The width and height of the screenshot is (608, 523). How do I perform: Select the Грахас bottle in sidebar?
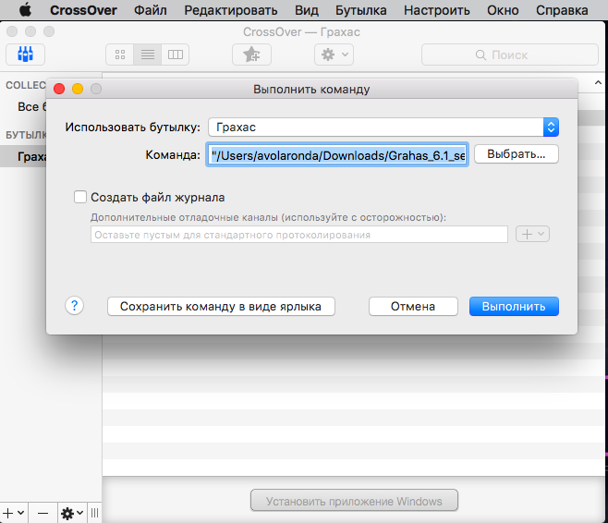point(23,156)
